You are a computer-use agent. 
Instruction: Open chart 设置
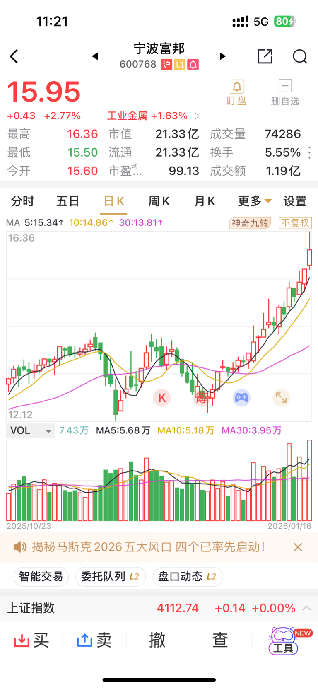(x=295, y=201)
